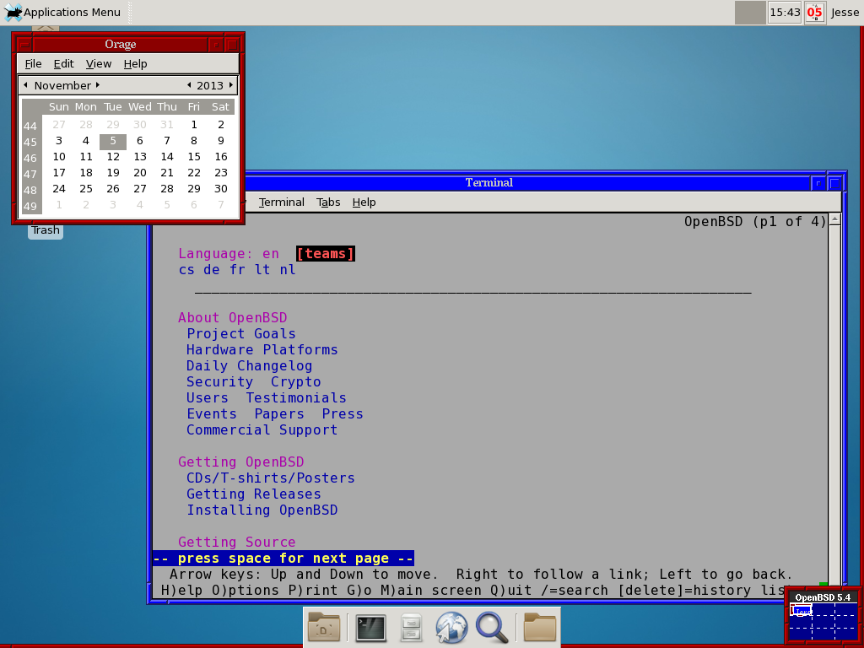Viewport: 864px width, 648px height.
Task: Open the Events link
Action: (x=212, y=413)
